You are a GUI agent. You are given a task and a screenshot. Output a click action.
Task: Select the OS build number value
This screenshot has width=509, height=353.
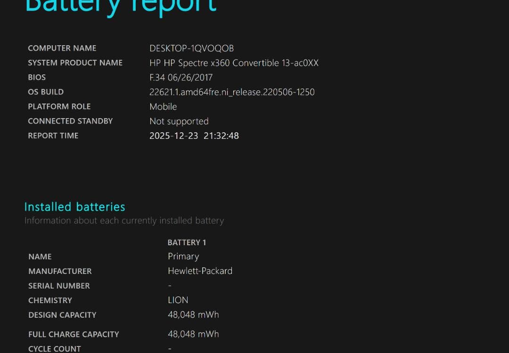[x=232, y=92]
